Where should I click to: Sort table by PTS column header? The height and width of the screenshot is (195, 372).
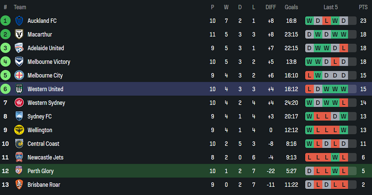363,7
